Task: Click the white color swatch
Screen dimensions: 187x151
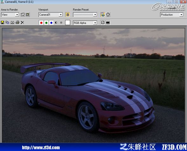Action: [x=68, y=23]
